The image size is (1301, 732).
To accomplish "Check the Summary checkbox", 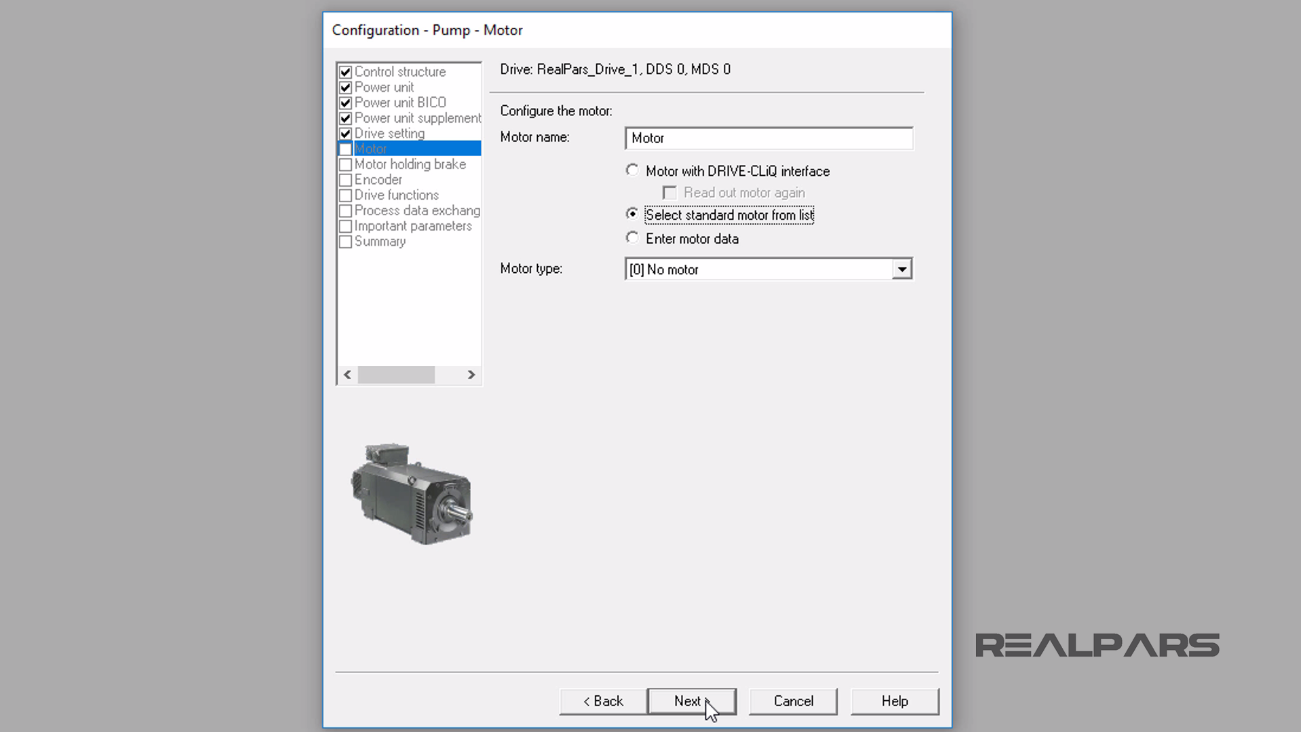I will (x=346, y=241).
